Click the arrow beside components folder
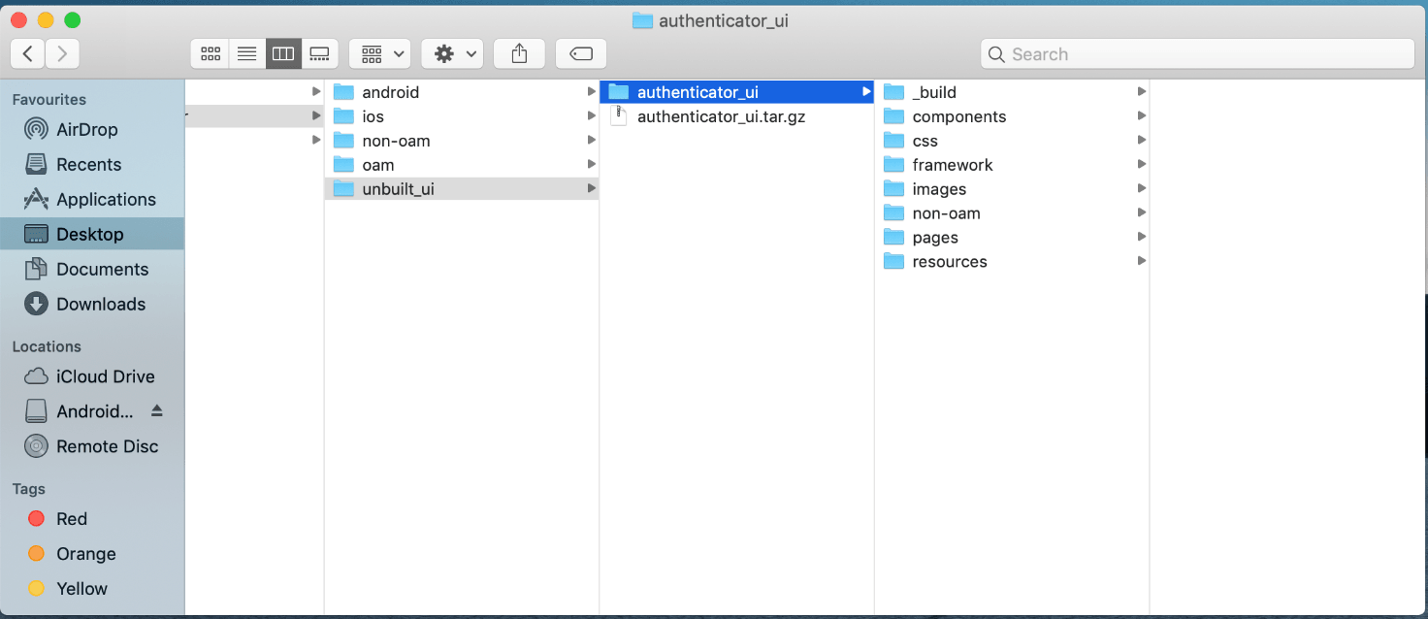 pyautogui.click(x=1142, y=116)
